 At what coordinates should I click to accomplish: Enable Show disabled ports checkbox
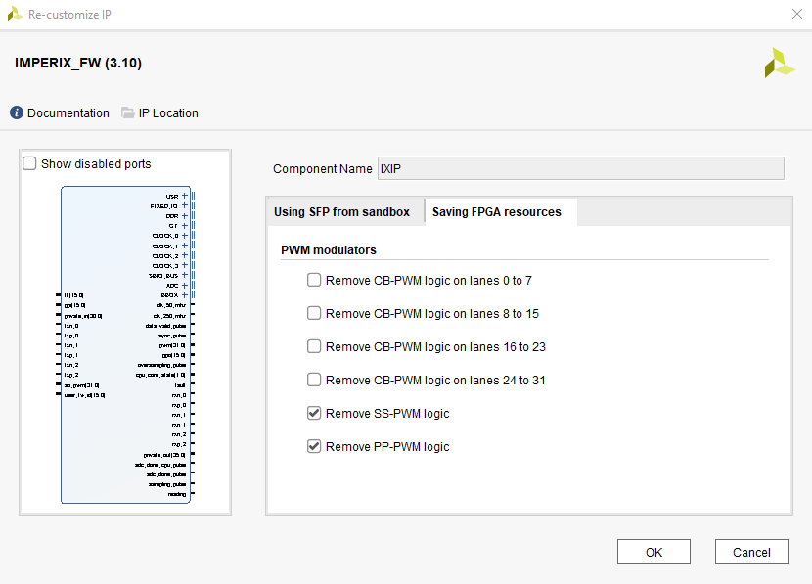(x=29, y=163)
